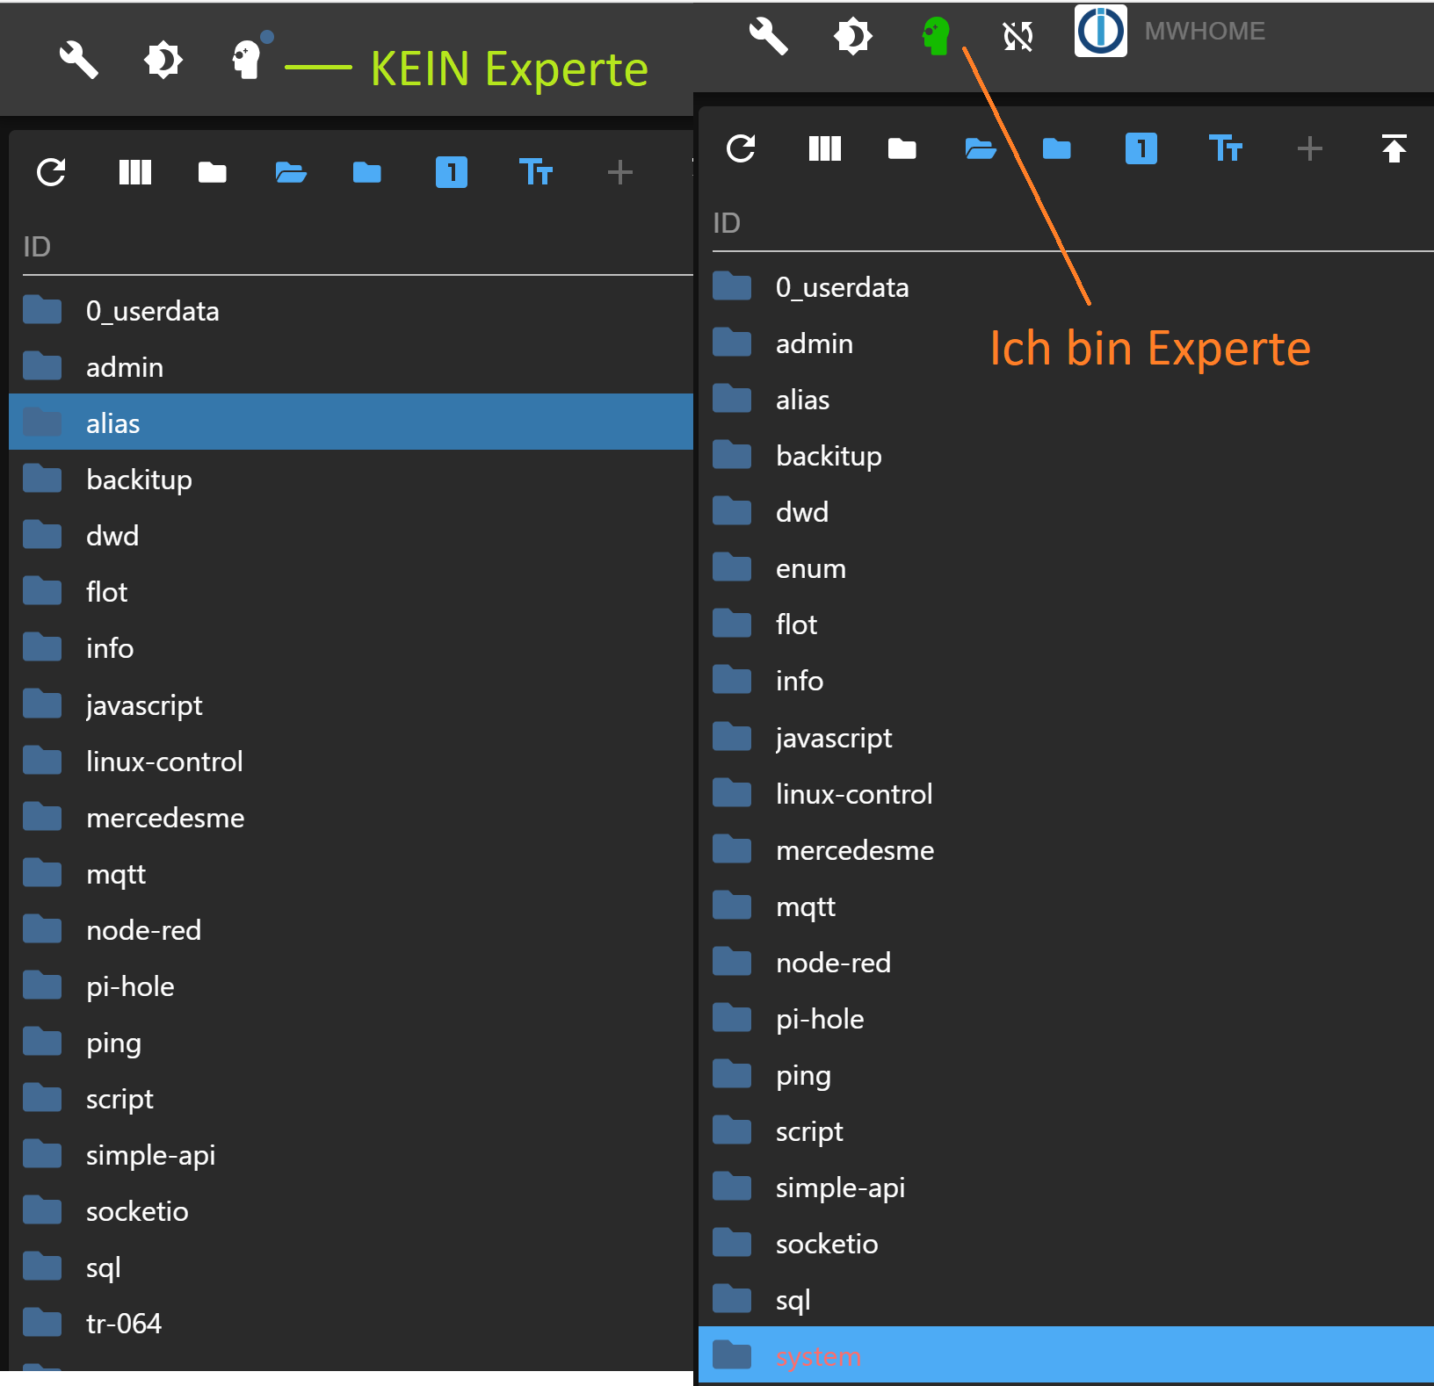Expand all folders in right panel toolbar
The height and width of the screenshot is (1386, 1434).
[x=980, y=148]
